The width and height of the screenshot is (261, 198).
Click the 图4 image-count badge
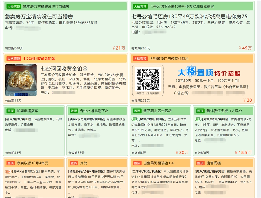[x=8, y=172]
